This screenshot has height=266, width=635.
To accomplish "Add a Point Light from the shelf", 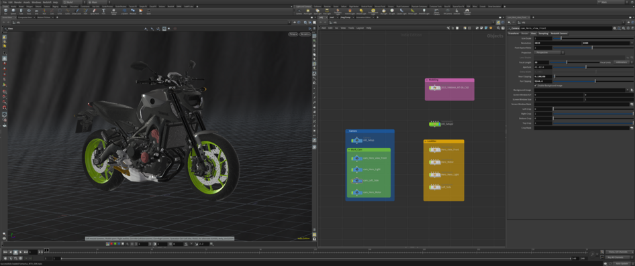I will pyautogui.click(x=308, y=11).
